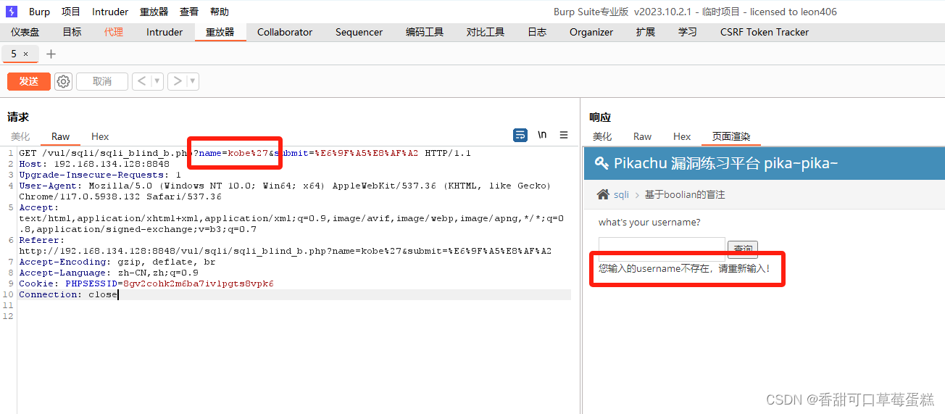Click the username input field in rendered page
This screenshot has width=945, height=414.
(662, 249)
